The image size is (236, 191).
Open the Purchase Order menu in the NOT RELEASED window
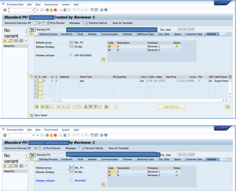pyautogui.click(x=15, y=4)
